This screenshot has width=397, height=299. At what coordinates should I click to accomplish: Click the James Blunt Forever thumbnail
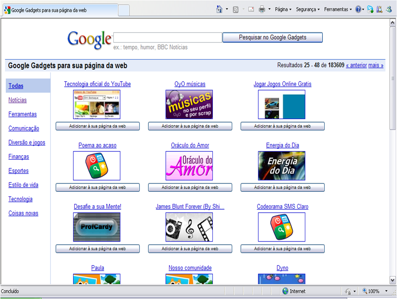coord(189,227)
